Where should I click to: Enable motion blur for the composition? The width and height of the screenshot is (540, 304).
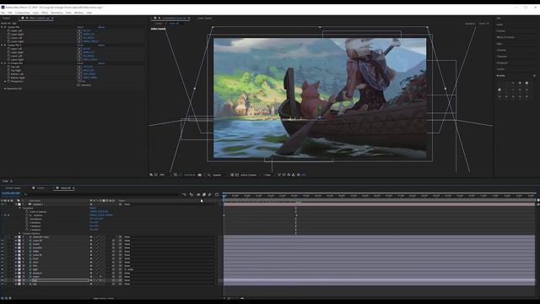[210, 195]
